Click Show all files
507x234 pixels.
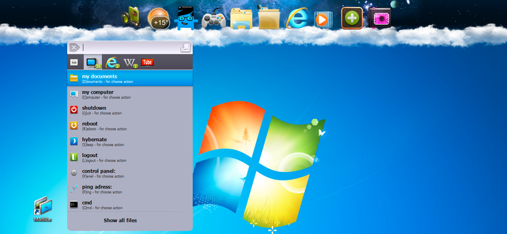tap(120, 221)
